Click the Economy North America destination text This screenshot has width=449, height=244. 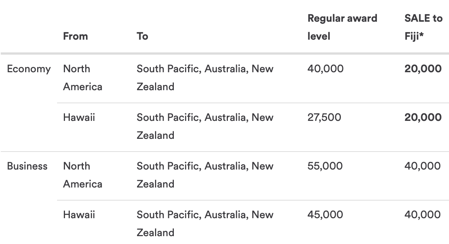point(205,77)
